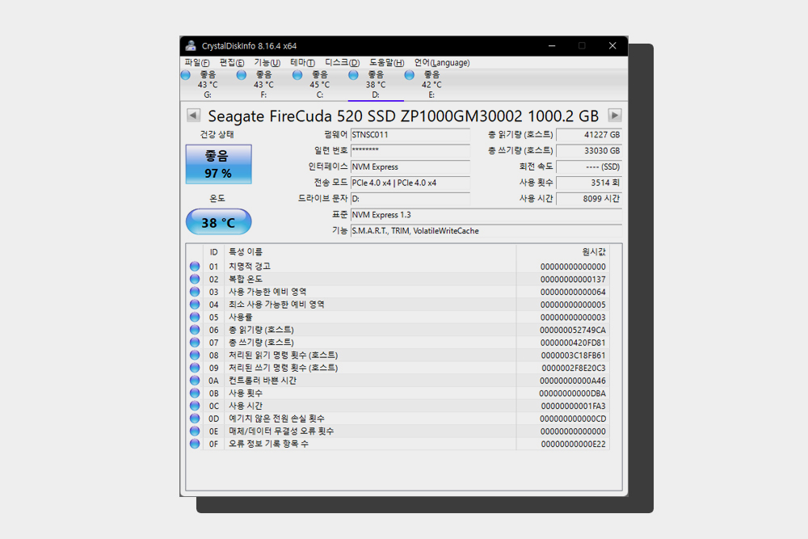The image size is (808, 539).
Task: Click the masked serial number field
Action: (410, 150)
